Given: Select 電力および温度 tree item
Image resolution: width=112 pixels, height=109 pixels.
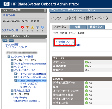Looking at the screenshot, I should tap(22, 91).
